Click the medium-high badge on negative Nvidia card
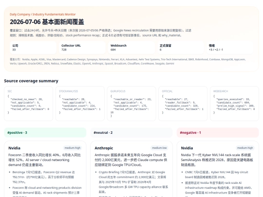The width and height of the screenshot is (263, 197). 245,148
